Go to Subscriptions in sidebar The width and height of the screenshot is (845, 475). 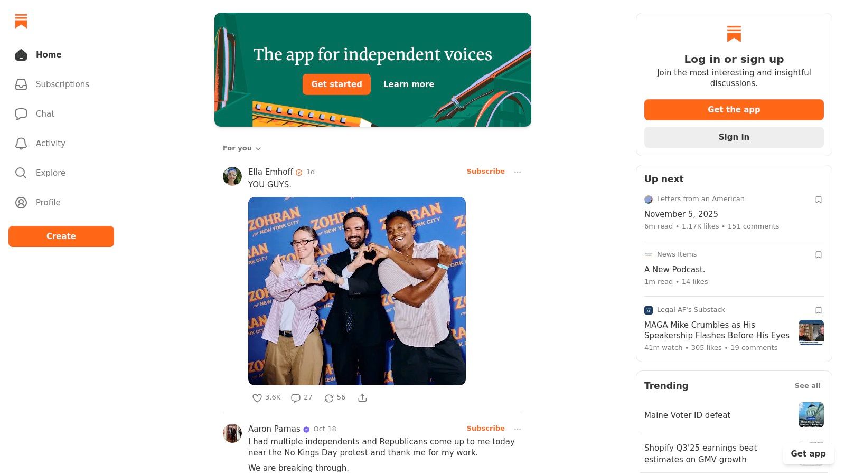pyautogui.click(x=62, y=84)
